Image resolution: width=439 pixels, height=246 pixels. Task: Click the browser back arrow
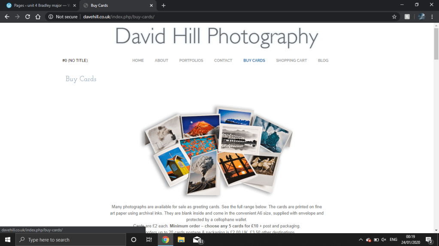tap(7, 17)
